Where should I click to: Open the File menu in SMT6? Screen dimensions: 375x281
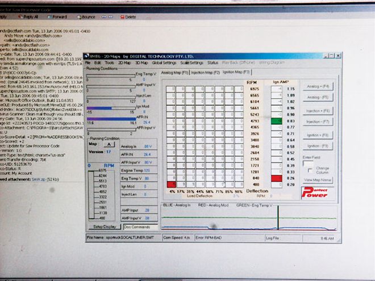(x=88, y=62)
